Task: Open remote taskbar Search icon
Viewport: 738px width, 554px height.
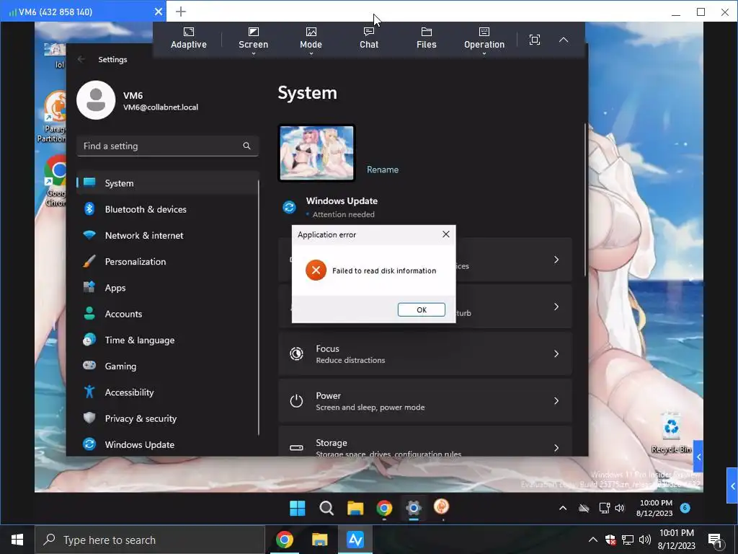Action: 326,509
